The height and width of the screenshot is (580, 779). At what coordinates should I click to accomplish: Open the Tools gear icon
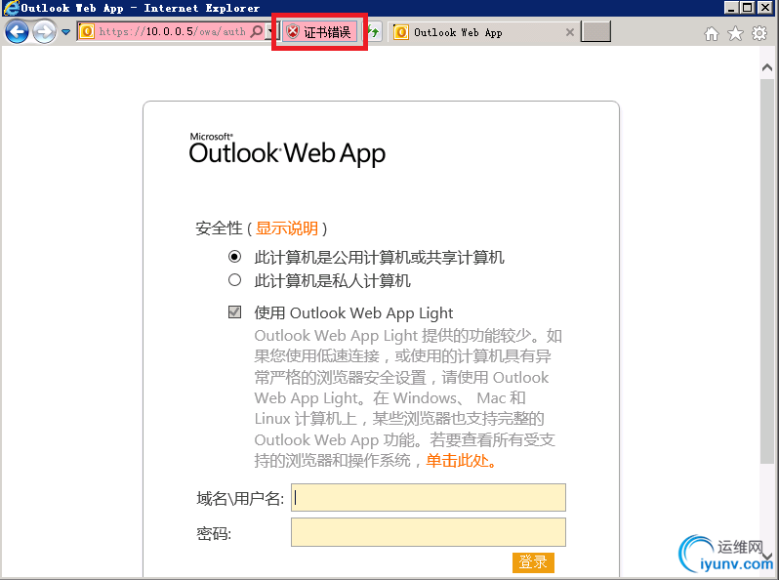tap(759, 33)
